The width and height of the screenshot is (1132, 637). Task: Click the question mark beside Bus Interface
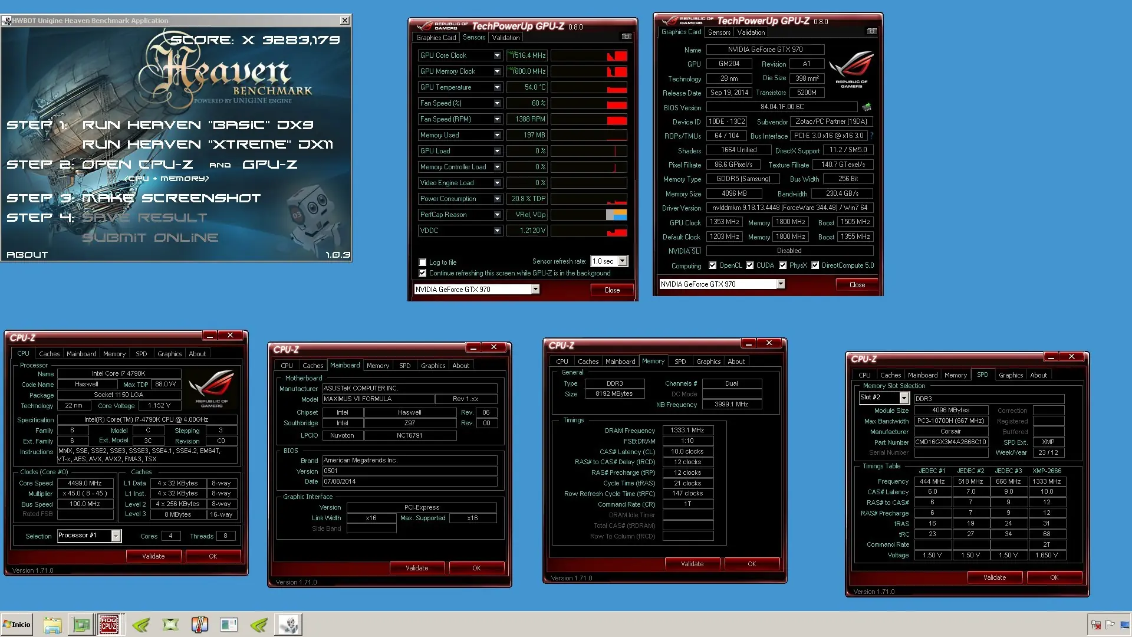(x=871, y=136)
